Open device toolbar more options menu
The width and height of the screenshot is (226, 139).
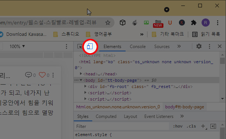66,46
